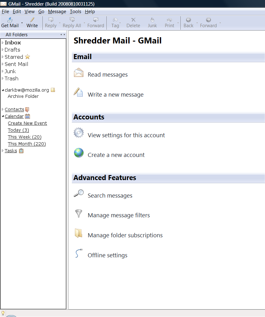
Task: Click the Read messages envelope icon
Action: click(x=79, y=73)
